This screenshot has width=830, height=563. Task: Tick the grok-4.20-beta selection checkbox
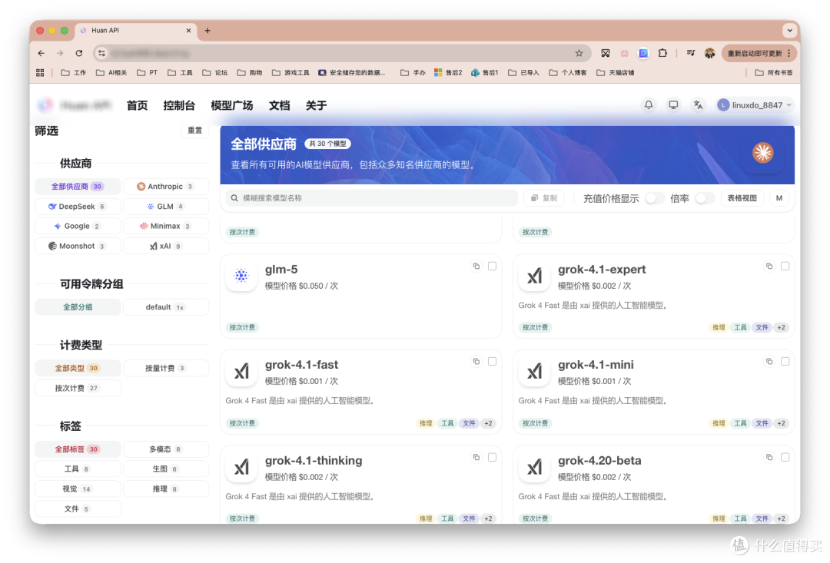click(785, 457)
